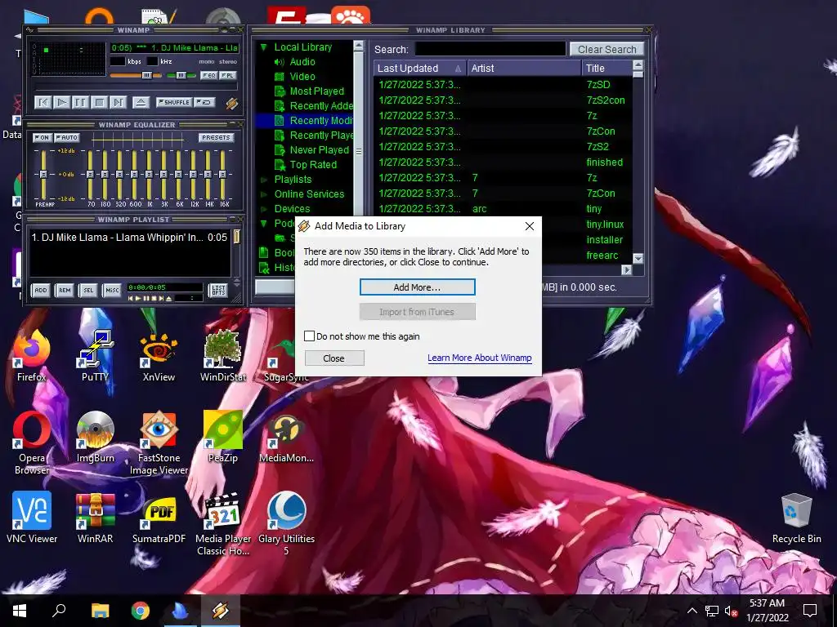This screenshot has height=627, width=837.
Task: Stop playback in Winamp main window
Action: click(99, 102)
